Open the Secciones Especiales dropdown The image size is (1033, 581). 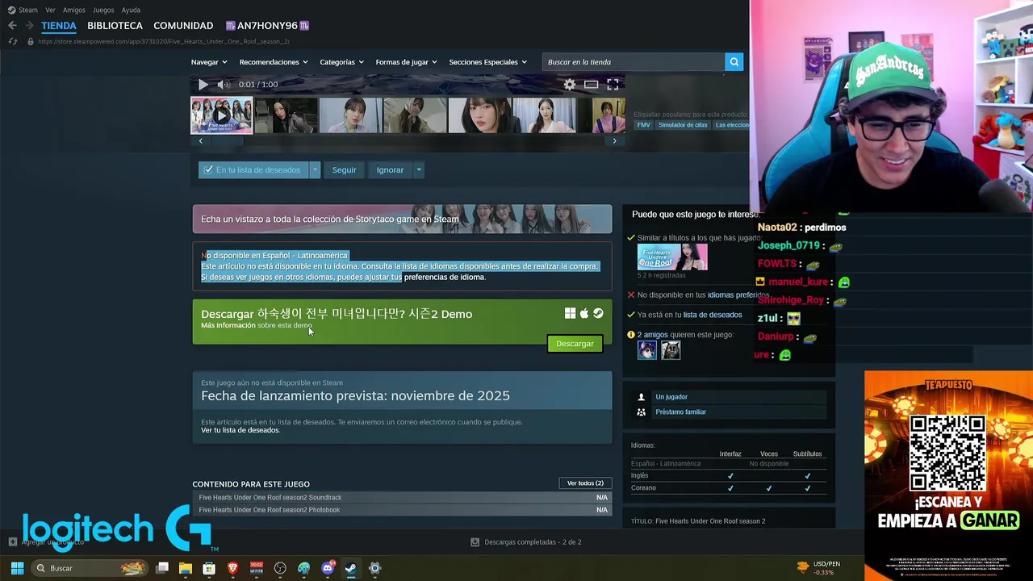click(487, 62)
